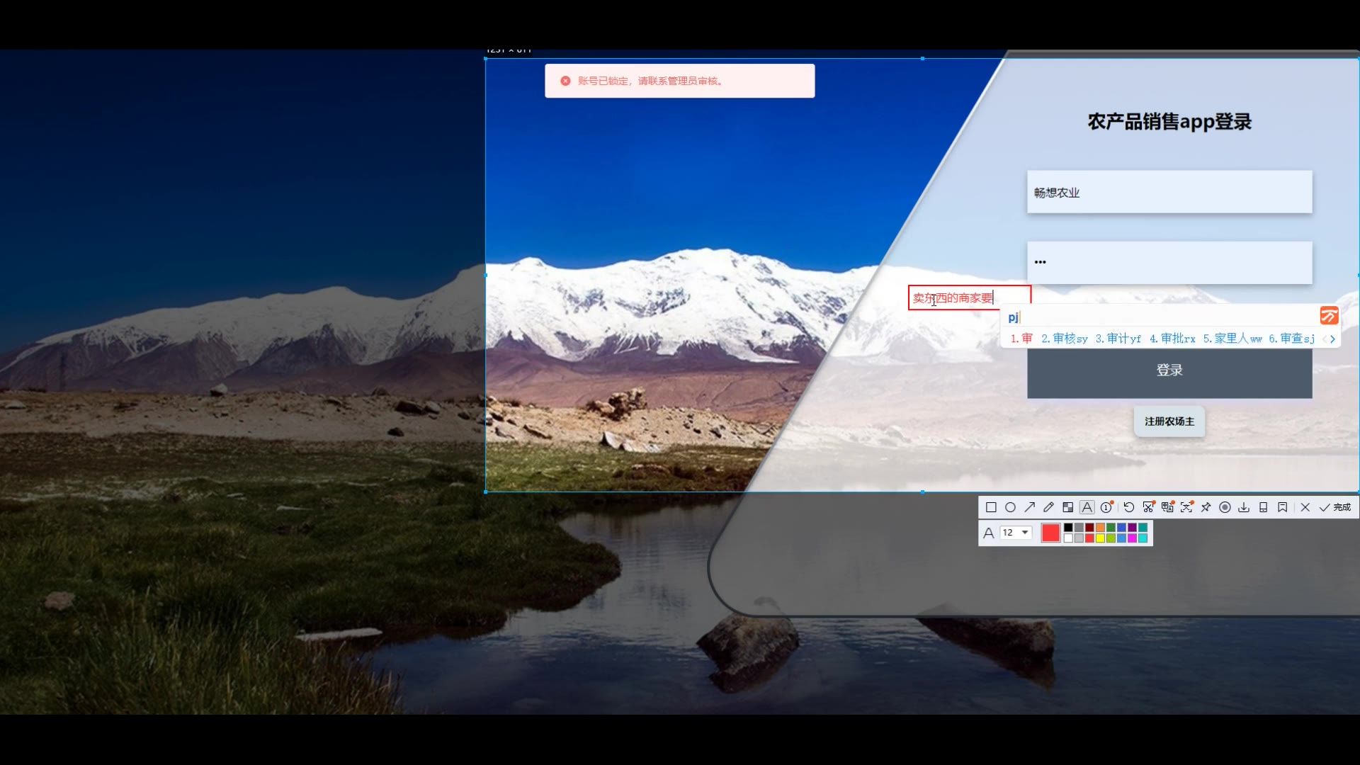Undo the last annotation
The width and height of the screenshot is (1360, 765).
pyautogui.click(x=1129, y=507)
